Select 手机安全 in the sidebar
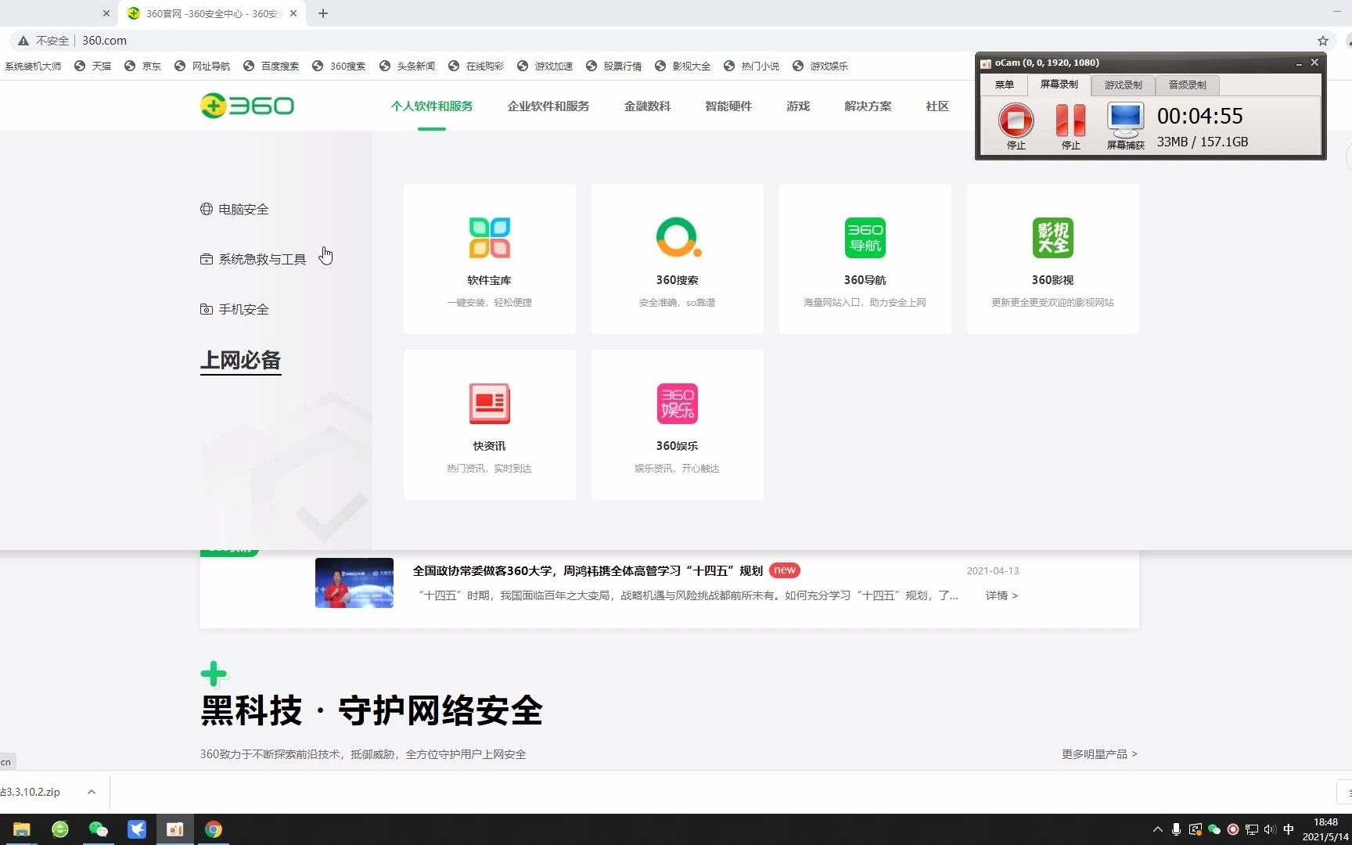The height and width of the screenshot is (845, 1352). click(235, 310)
